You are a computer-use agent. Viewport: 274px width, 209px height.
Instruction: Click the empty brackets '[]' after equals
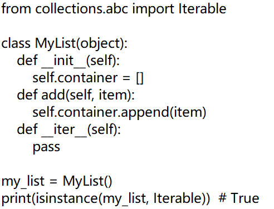(140, 78)
